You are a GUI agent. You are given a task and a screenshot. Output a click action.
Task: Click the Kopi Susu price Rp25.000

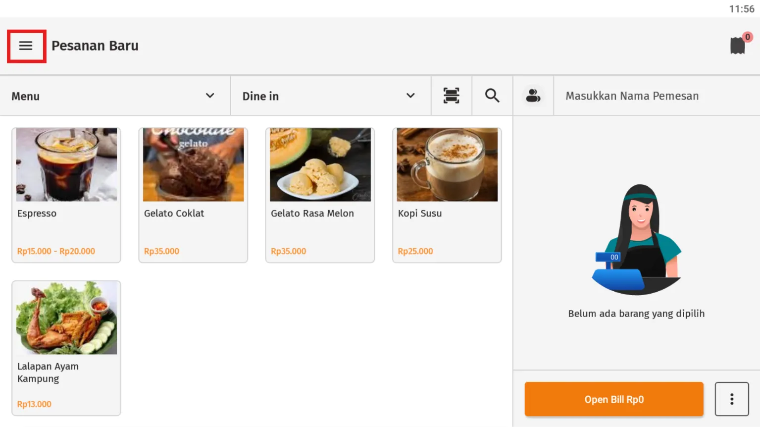[x=415, y=251]
